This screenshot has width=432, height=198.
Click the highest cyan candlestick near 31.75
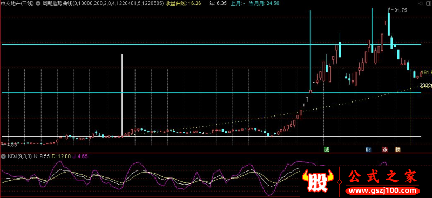[x=389, y=24]
